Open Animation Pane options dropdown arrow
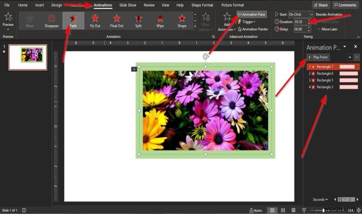Image resolution: width=362 pixels, height=214 pixels. click(x=345, y=47)
